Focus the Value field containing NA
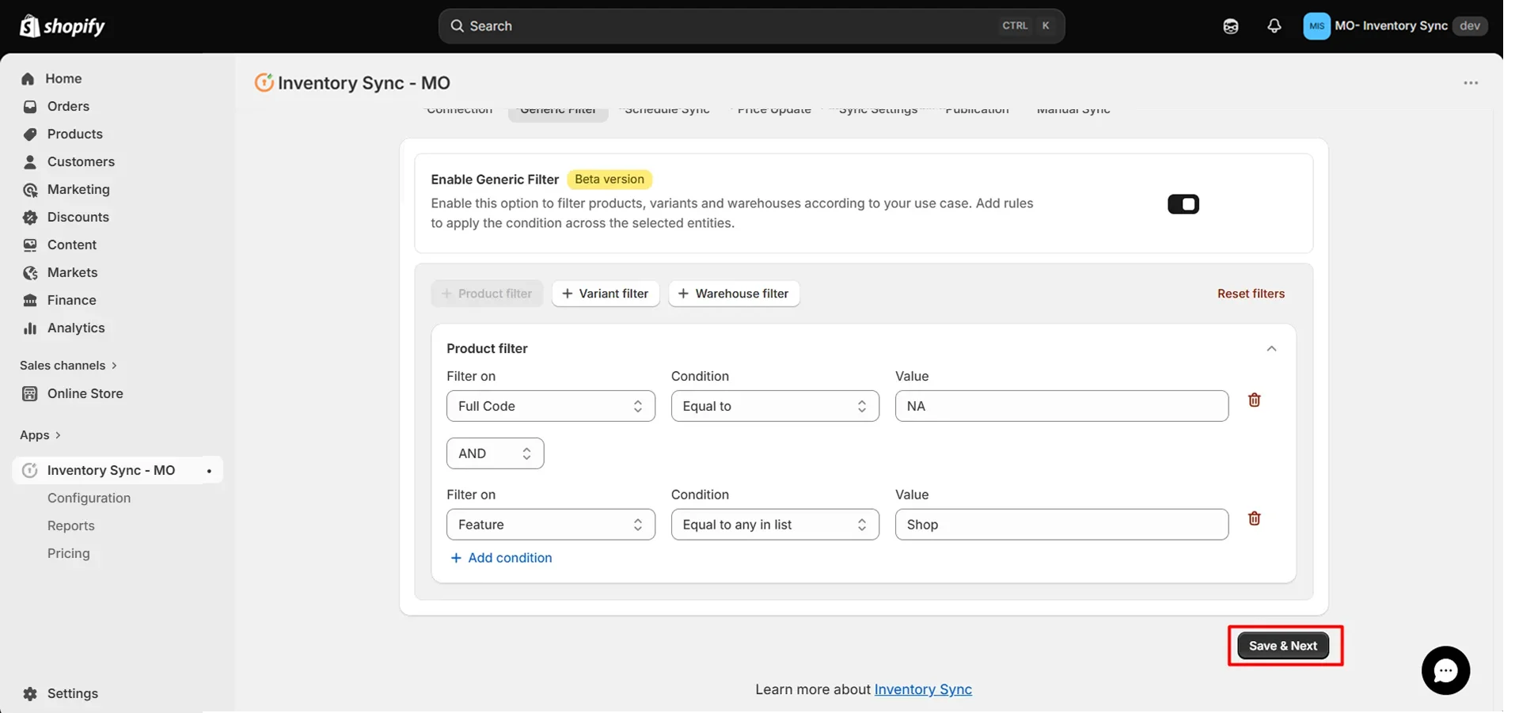The width and height of the screenshot is (1519, 713). point(1061,406)
